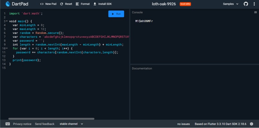This screenshot has height=128, width=259.
Task: Click the keyboard shortcuts icon
Action: pyautogui.click(x=8, y=124)
